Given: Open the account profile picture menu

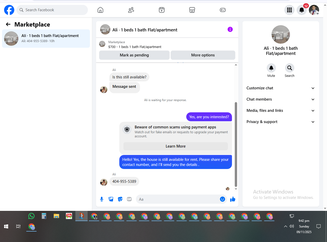Looking at the screenshot, I should tap(314, 10).
